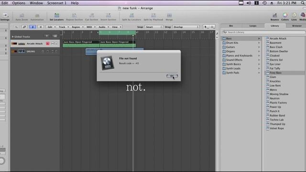Mute the Arcade Attack track
Screen dimensions: 306x172
[x=53, y=43]
